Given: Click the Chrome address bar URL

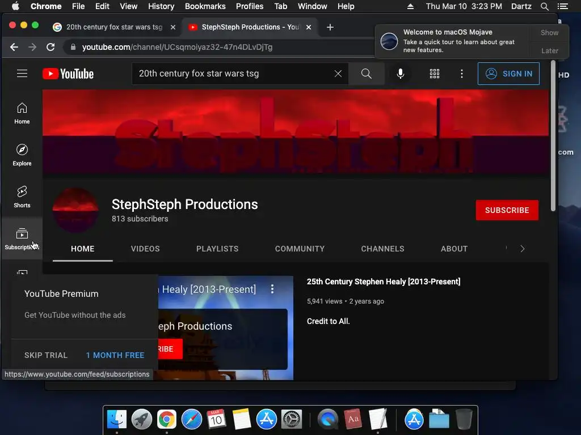Looking at the screenshot, I should (x=177, y=47).
